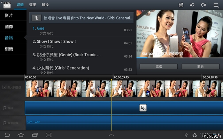
Task: Show previous preview with left arrow
Action: point(143,34)
